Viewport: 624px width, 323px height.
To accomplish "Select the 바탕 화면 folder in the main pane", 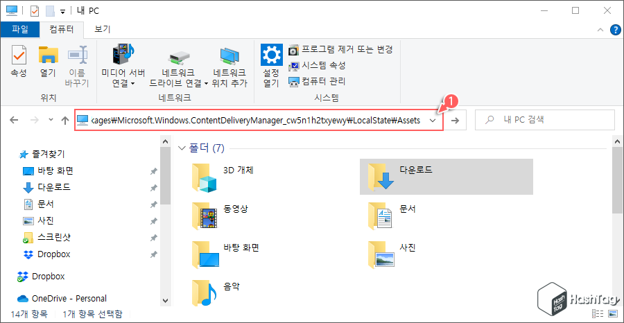I will 225,254.
